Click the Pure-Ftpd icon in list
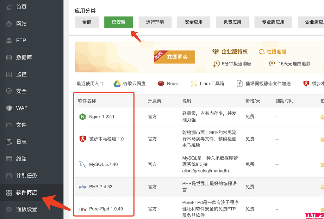This screenshot has height=219, width=324. (82, 209)
